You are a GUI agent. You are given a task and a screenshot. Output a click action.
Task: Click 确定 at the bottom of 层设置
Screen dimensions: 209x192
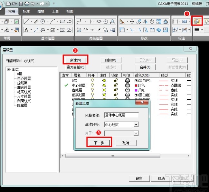click(139, 178)
